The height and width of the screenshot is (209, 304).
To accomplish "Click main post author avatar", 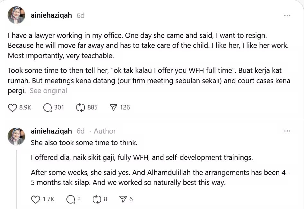I will pyautogui.click(x=16, y=15).
